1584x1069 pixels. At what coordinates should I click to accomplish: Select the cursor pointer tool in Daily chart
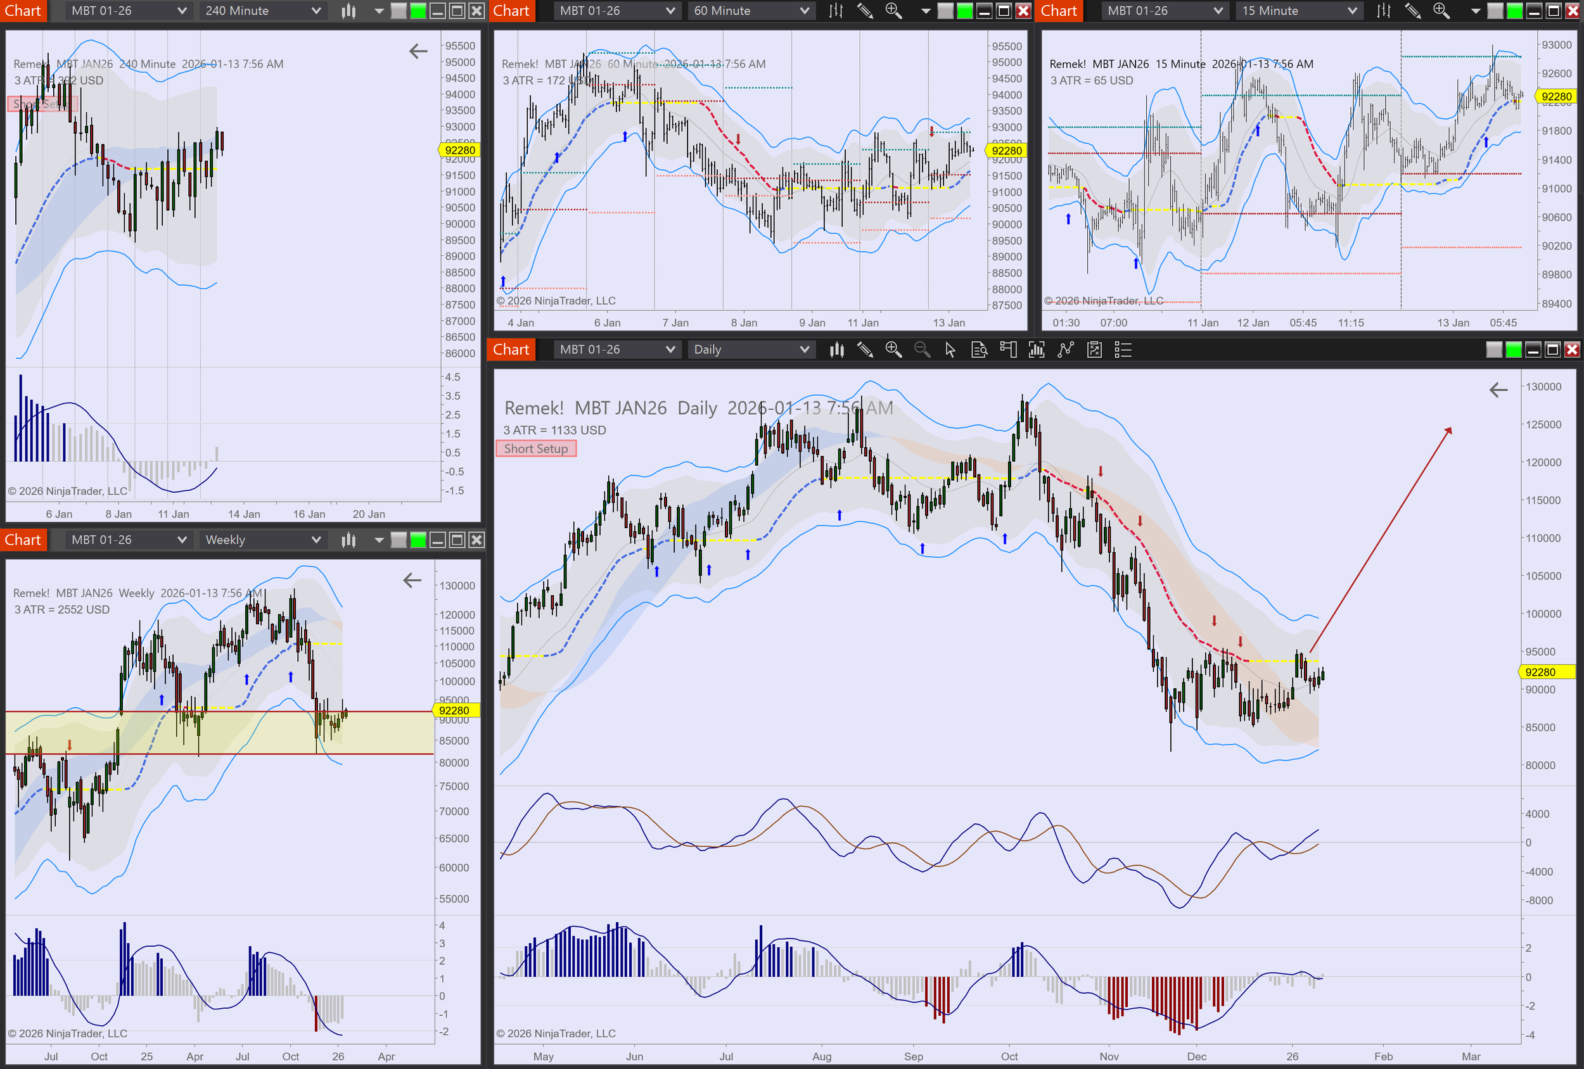pos(950,350)
